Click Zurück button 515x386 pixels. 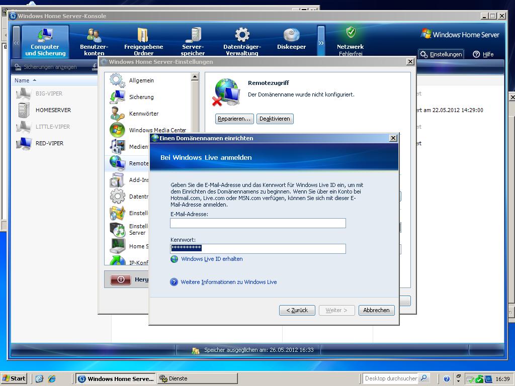pyautogui.click(x=297, y=310)
